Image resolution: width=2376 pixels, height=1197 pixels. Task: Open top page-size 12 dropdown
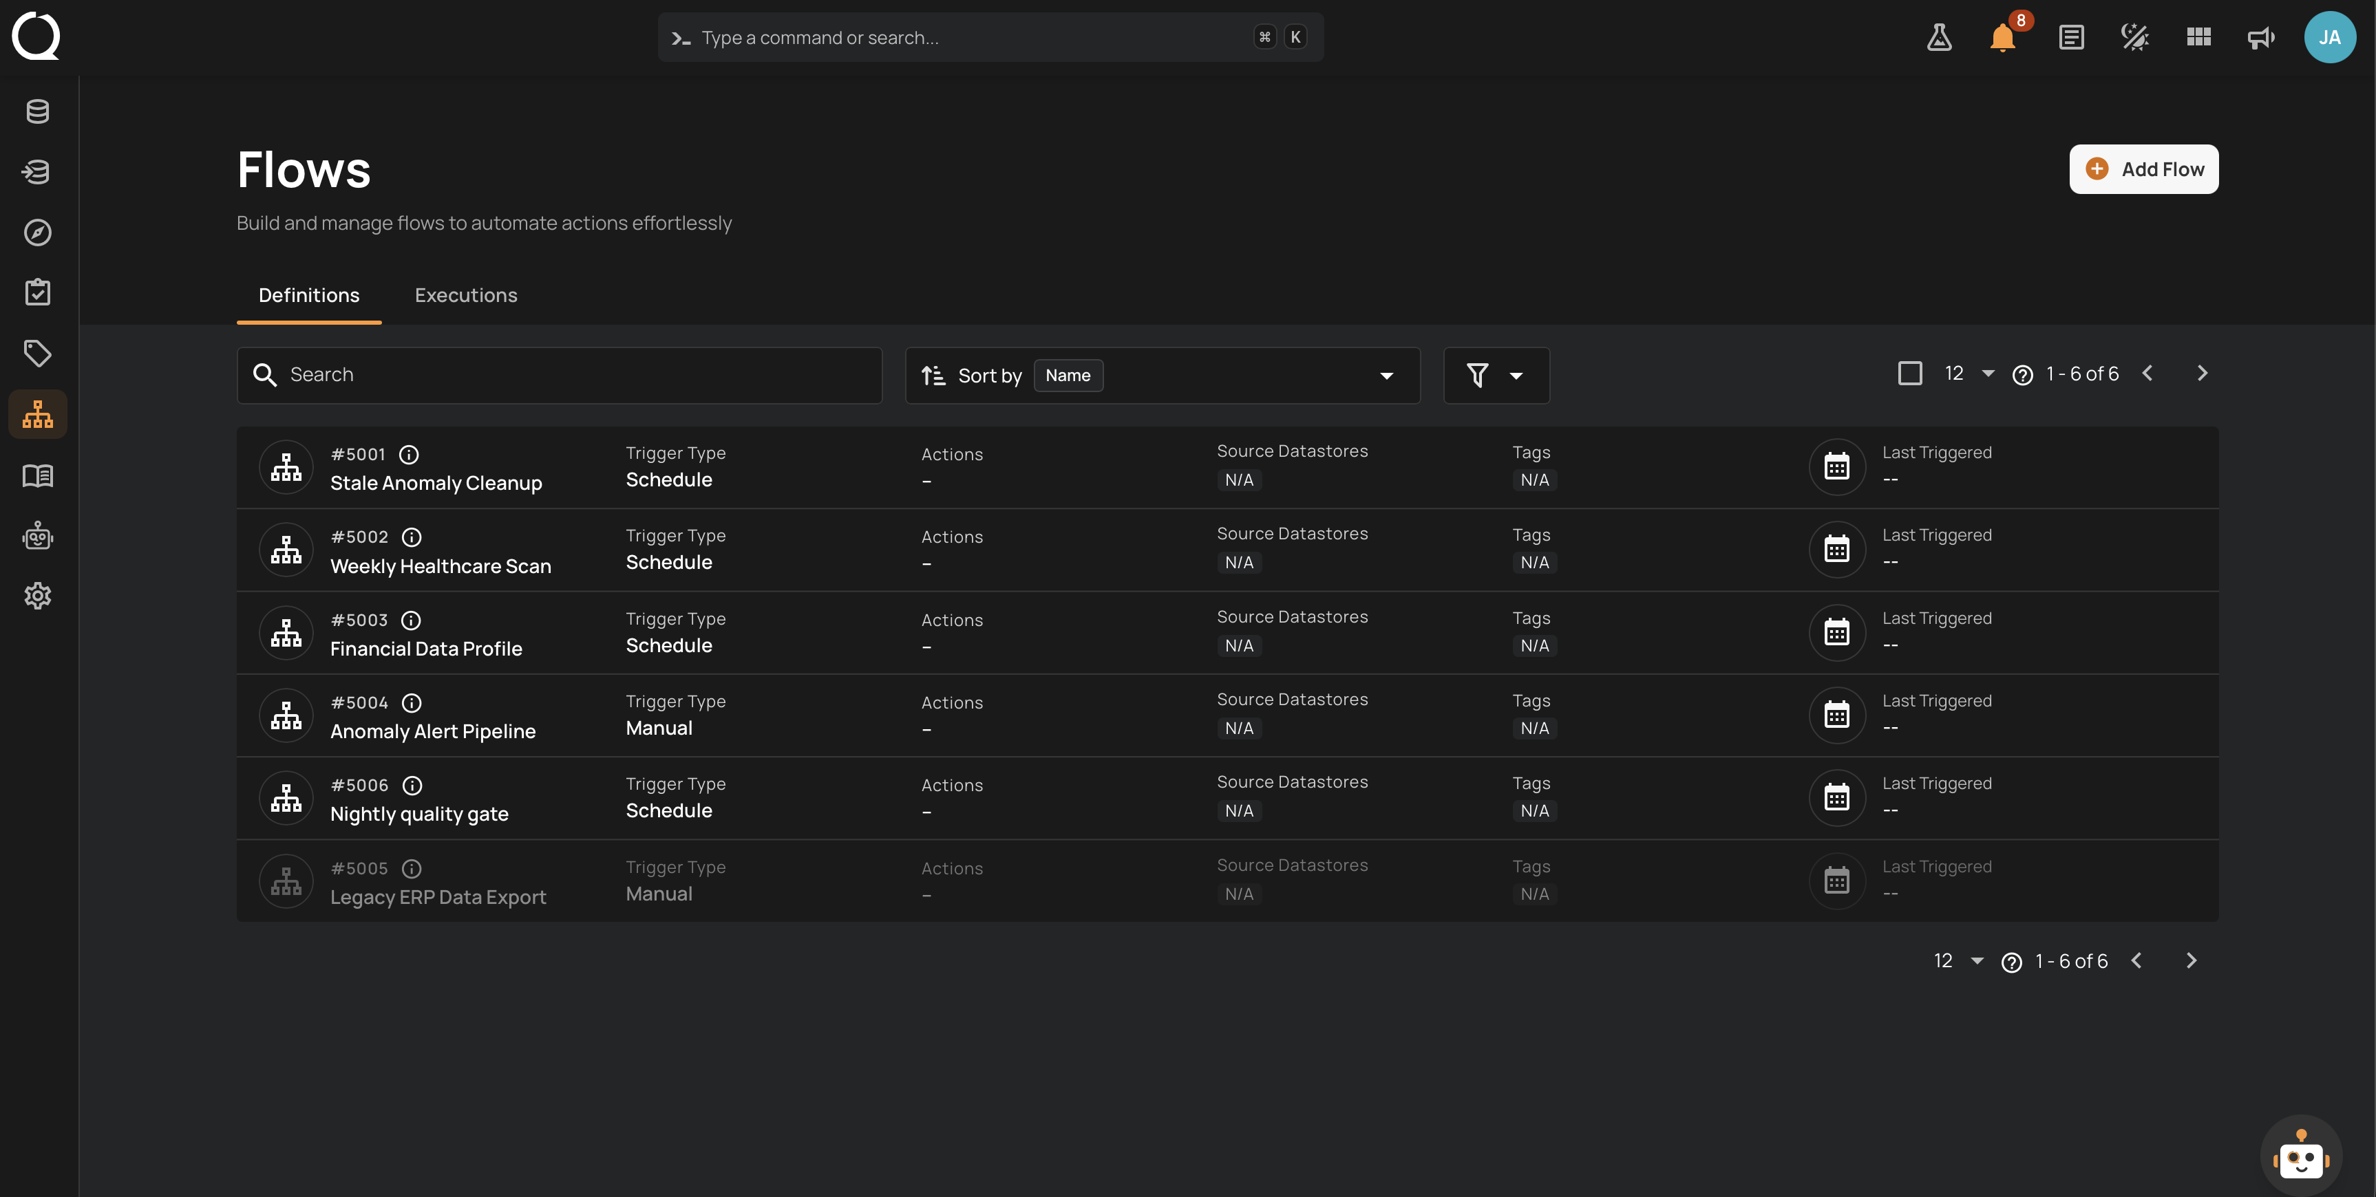tap(1969, 374)
